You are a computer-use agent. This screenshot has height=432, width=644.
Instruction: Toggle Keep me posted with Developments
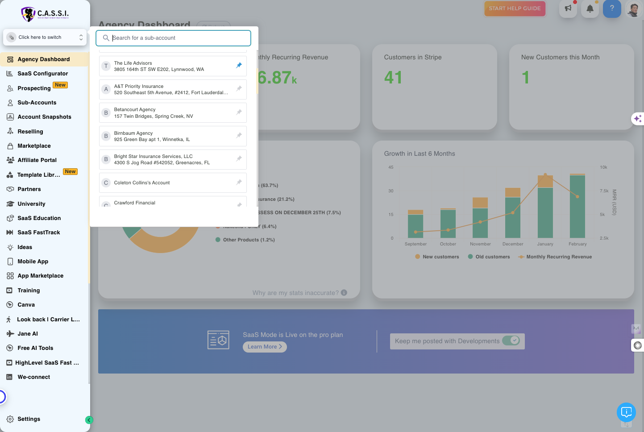[x=511, y=341]
